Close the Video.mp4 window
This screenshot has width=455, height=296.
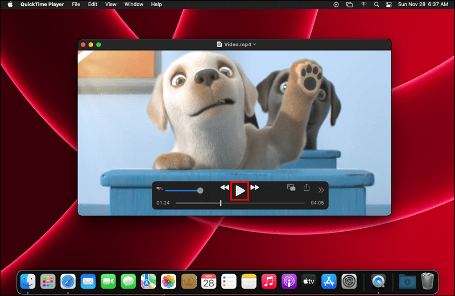(x=83, y=44)
